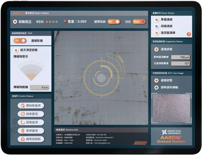Click the Device Info. panel header

pos(101,130)
